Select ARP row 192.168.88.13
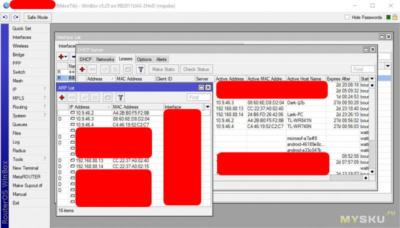The image size is (400, 228). click(134, 160)
